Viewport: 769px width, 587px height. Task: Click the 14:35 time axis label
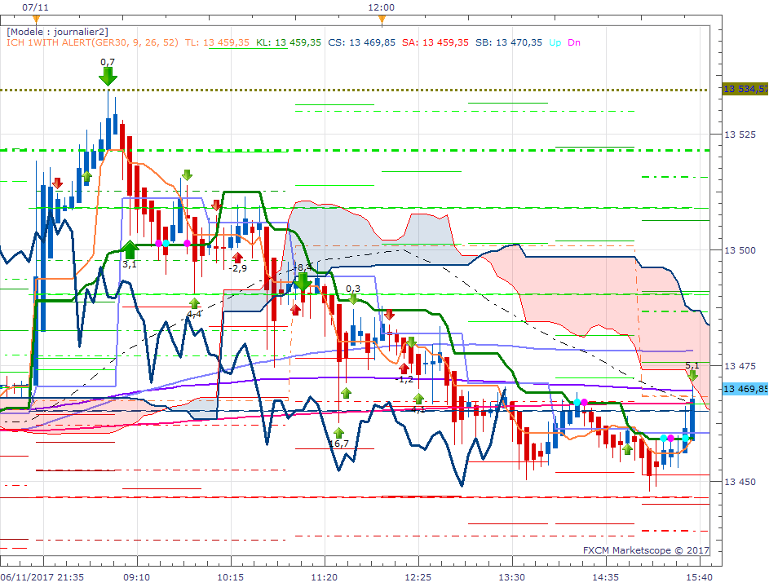pos(606,577)
